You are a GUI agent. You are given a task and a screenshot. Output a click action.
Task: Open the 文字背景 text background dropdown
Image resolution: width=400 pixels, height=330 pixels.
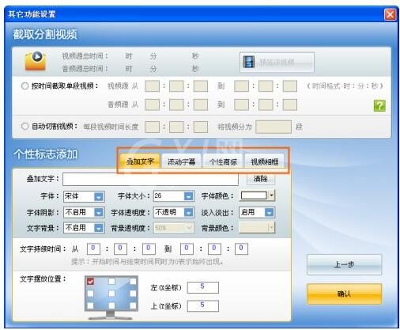tap(99, 228)
